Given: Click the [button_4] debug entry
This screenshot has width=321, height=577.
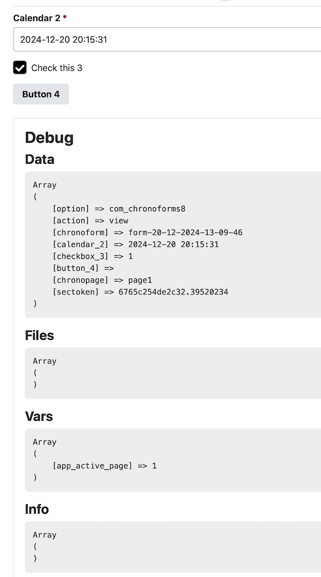Looking at the screenshot, I should 83,268.
